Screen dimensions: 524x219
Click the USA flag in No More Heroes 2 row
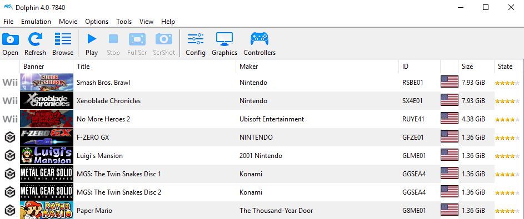[450, 118]
